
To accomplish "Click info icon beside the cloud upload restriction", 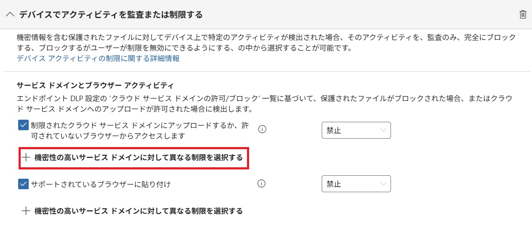I will pyautogui.click(x=262, y=130).
